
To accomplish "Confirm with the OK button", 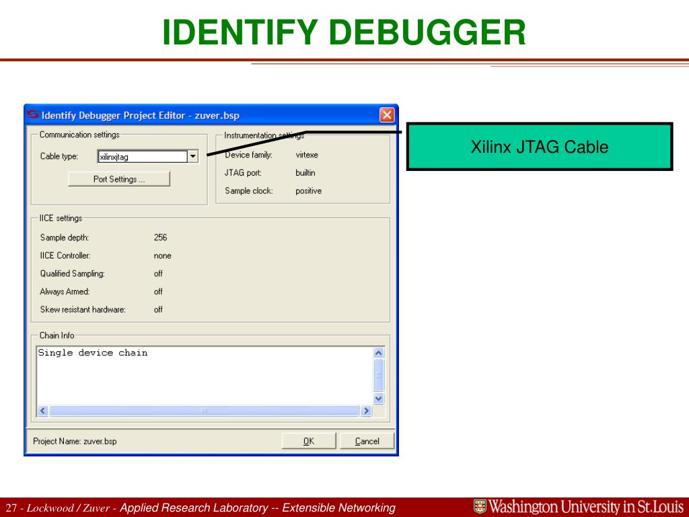I will coord(308,441).
